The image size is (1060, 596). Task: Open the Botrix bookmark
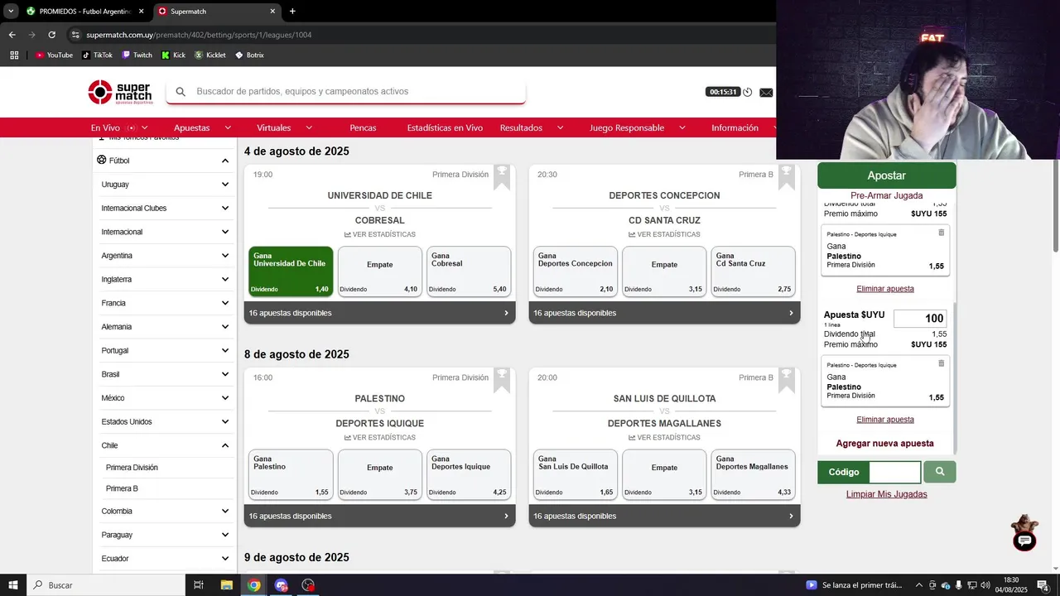(249, 55)
